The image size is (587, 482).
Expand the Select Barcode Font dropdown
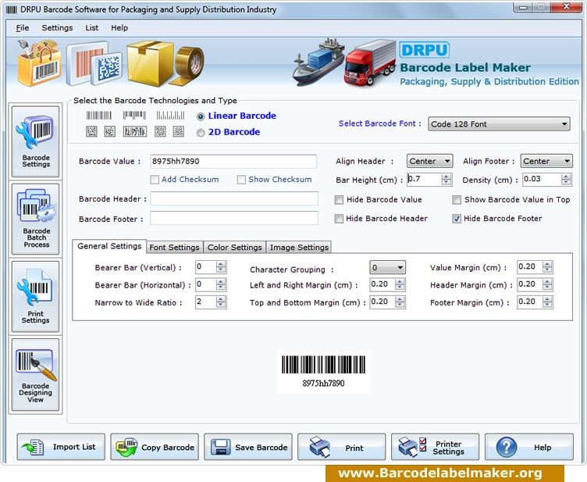499,124
